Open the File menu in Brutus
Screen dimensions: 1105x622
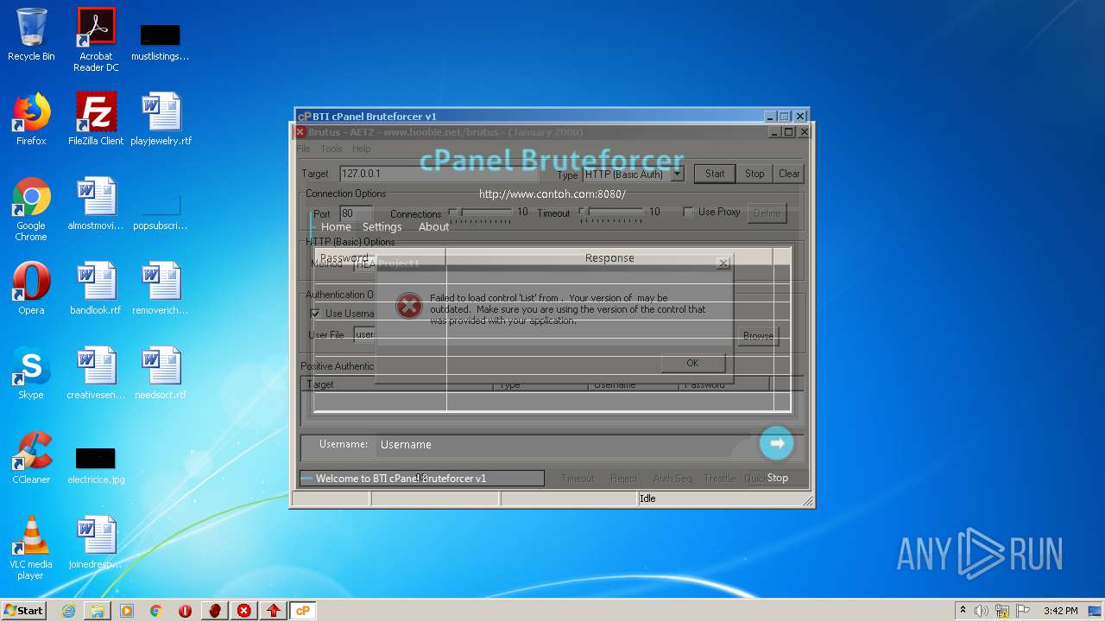click(304, 149)
